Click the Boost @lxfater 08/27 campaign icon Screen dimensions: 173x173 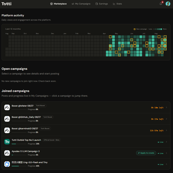click(x=7, y=107)
